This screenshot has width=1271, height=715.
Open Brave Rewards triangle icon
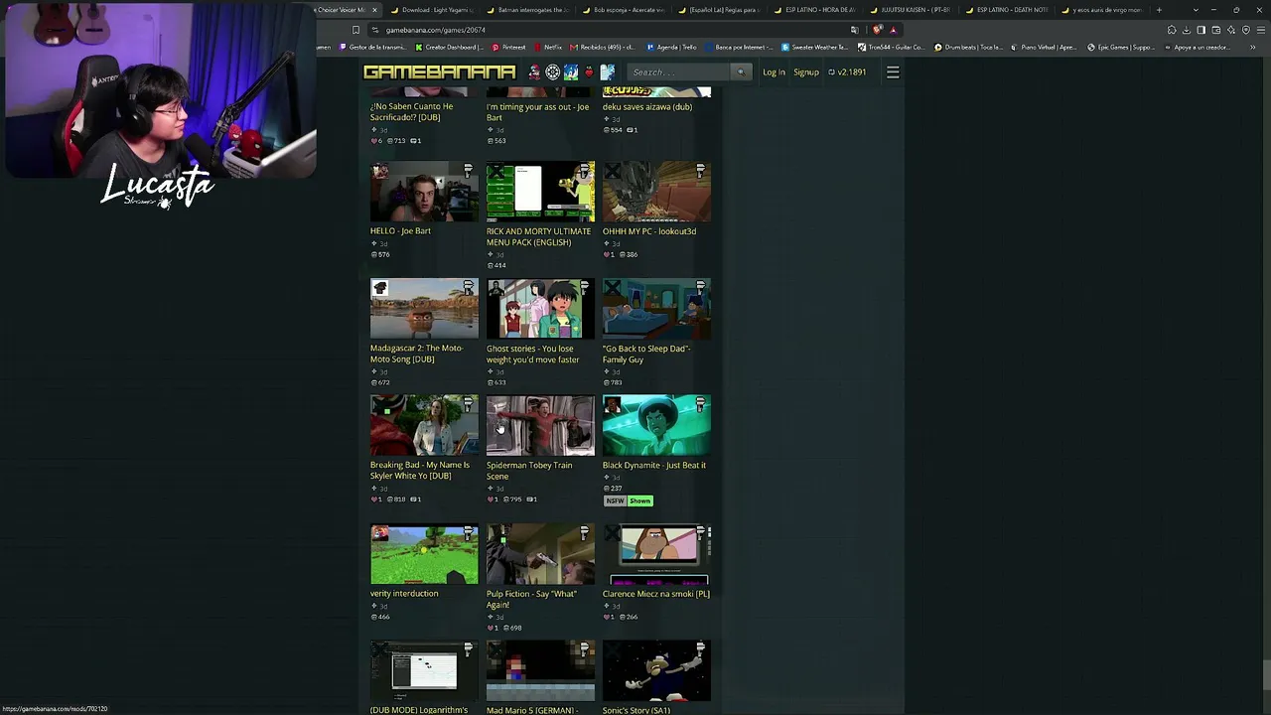click(893, 30)
